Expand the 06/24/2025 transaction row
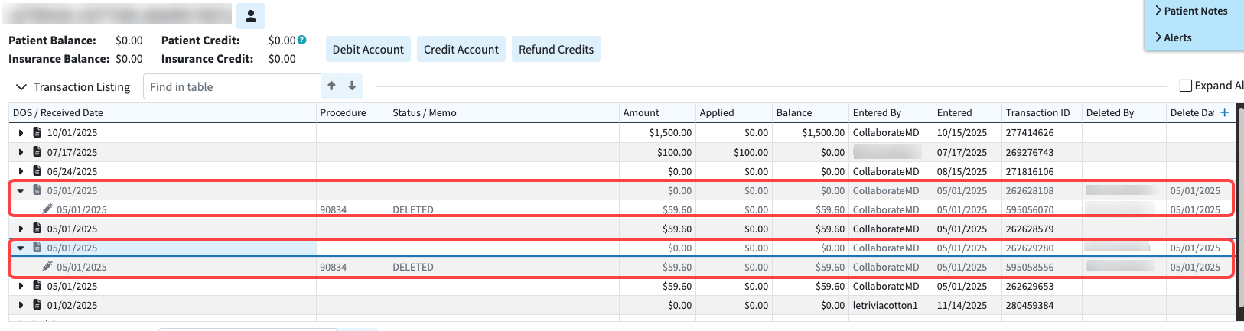This screenshot has height=331, width=1244. pyautogui.click(x=21, y=172)
